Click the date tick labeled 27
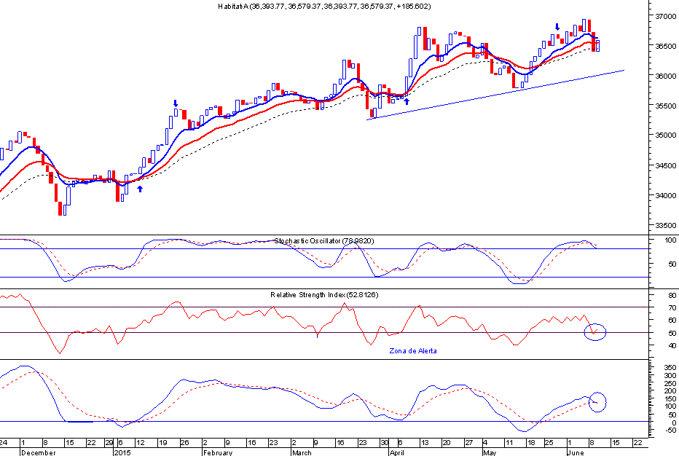 (469, 443)
